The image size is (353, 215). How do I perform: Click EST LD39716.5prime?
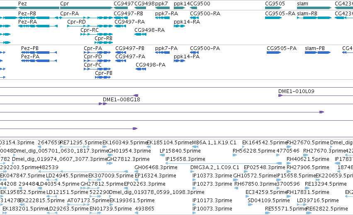coord(318,201)
